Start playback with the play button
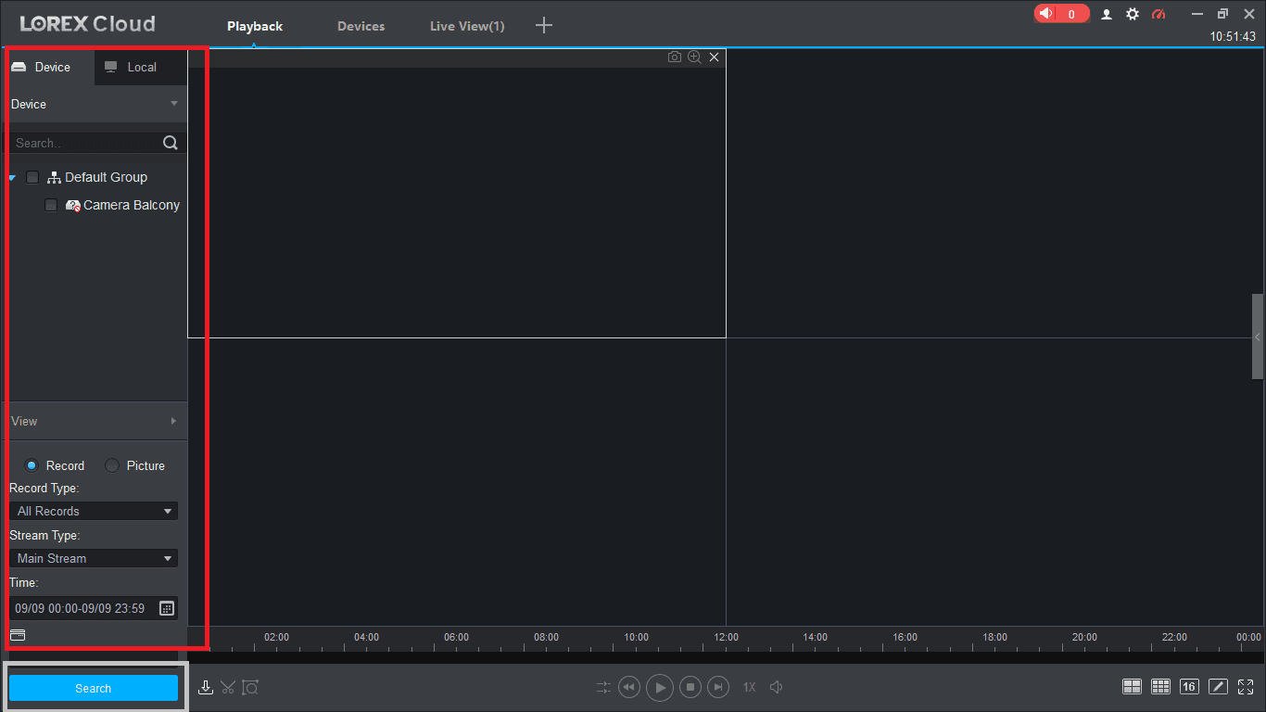1266x712 pixels. tap(660, 687)
